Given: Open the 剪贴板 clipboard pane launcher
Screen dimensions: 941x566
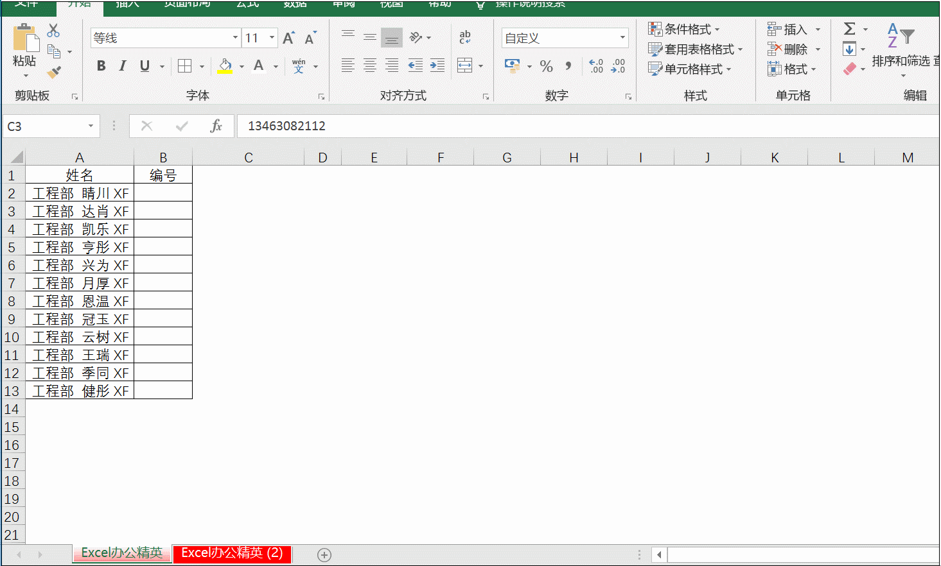Looking at the screenshot, I should [75, 97].
